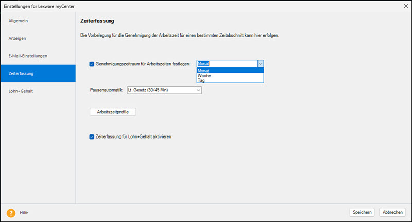Click the Zeiterfassung heading
Screen dimensions: 412x222
point(97,21)
